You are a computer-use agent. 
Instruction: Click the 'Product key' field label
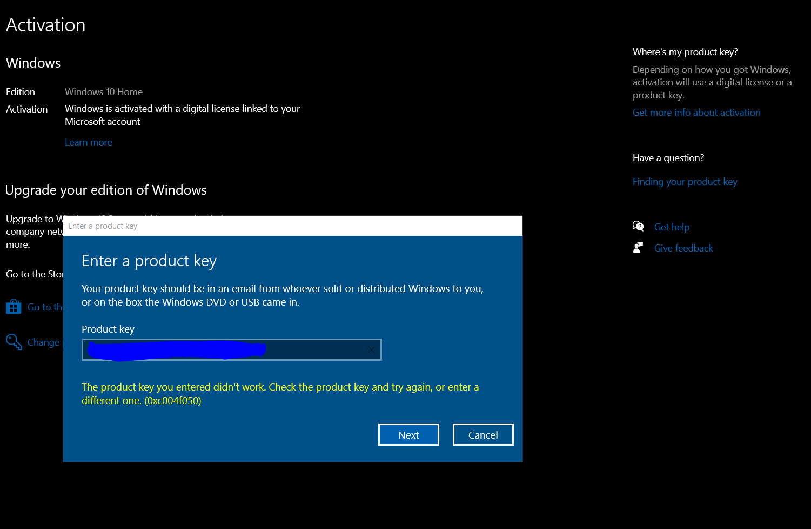click(108, 329)
